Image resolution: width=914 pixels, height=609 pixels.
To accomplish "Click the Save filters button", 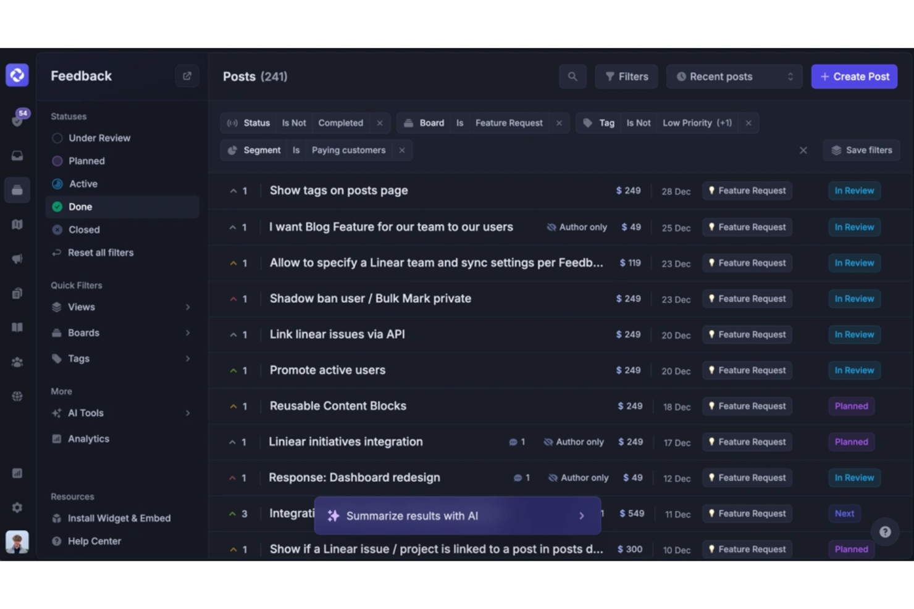I will point(862,151).
